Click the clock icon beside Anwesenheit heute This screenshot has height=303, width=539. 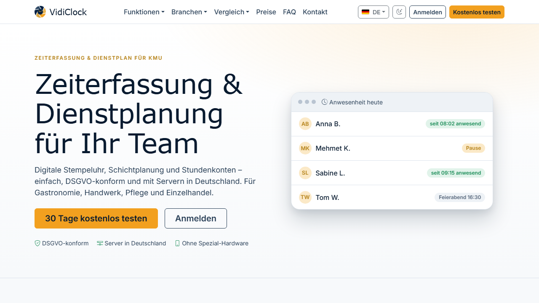[325, 102]
